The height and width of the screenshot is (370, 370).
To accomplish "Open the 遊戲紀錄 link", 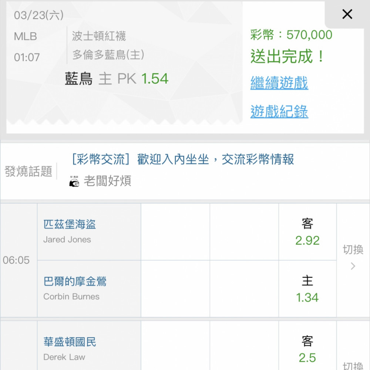I will click(x=279, y=111).
